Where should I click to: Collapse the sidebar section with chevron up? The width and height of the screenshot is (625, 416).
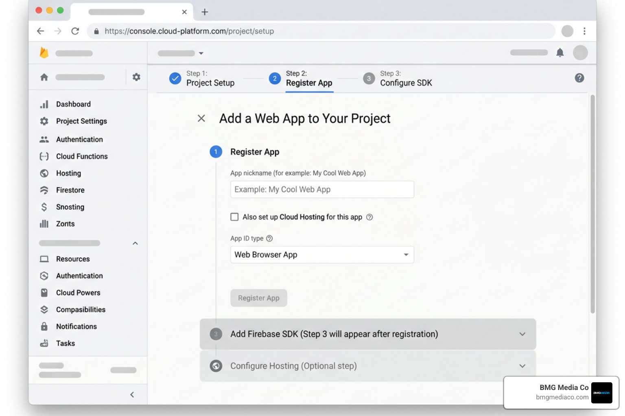[x=135, y=243]
